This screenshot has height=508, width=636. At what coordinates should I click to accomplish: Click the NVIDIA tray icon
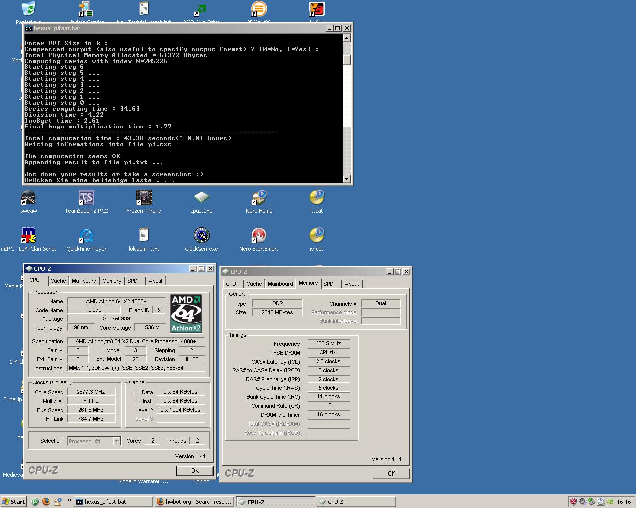pyautogui.click(x=610, y=502)
